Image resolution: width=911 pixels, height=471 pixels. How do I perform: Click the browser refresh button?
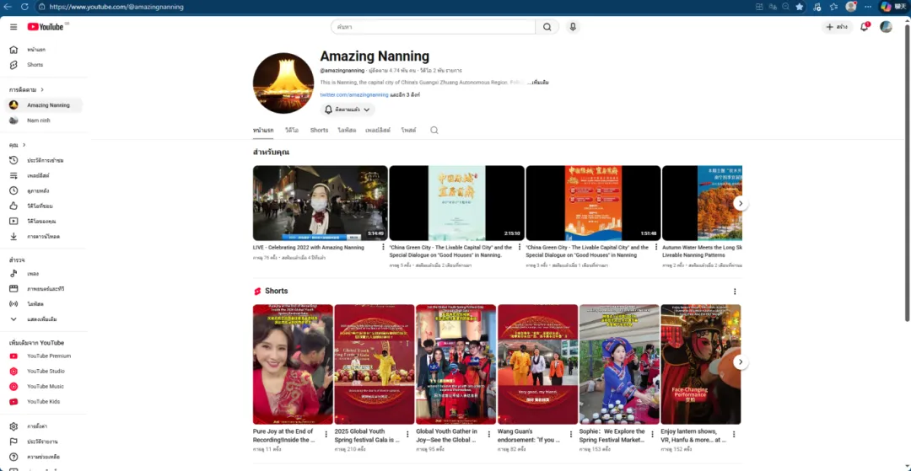(24, 7)
